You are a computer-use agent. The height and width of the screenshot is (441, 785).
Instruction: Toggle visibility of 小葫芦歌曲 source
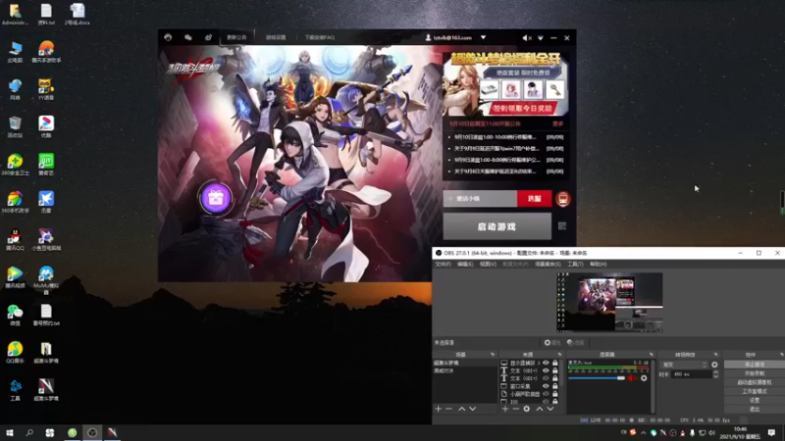click(x=547, y=394)
